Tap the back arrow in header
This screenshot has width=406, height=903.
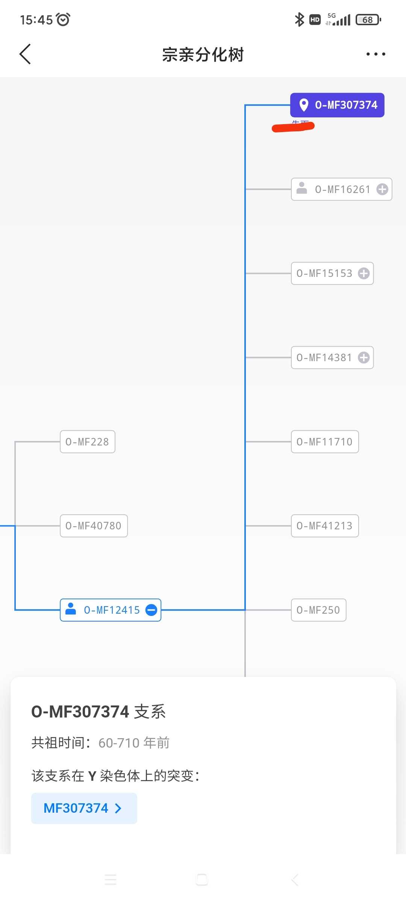pos(25,54)
